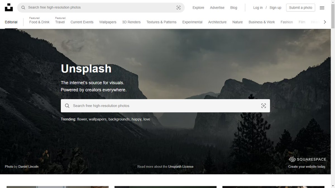Open Daniel Lincoln's profile link

tap(28, 167)
